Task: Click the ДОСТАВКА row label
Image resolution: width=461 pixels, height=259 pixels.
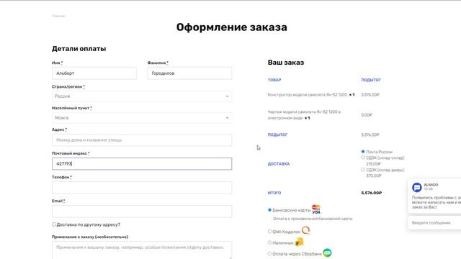Action: point(279,164)
